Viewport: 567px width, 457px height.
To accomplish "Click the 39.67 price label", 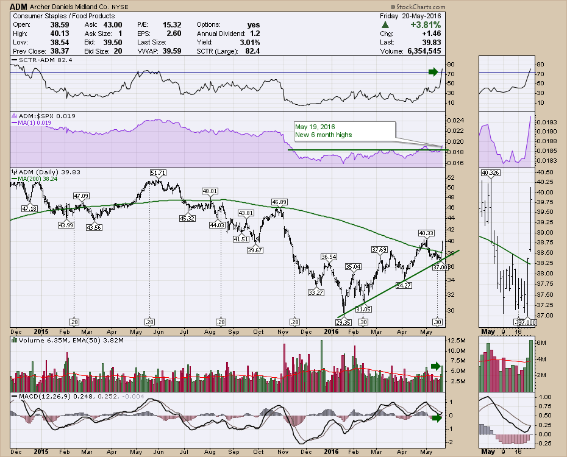I will pos(255,250).
